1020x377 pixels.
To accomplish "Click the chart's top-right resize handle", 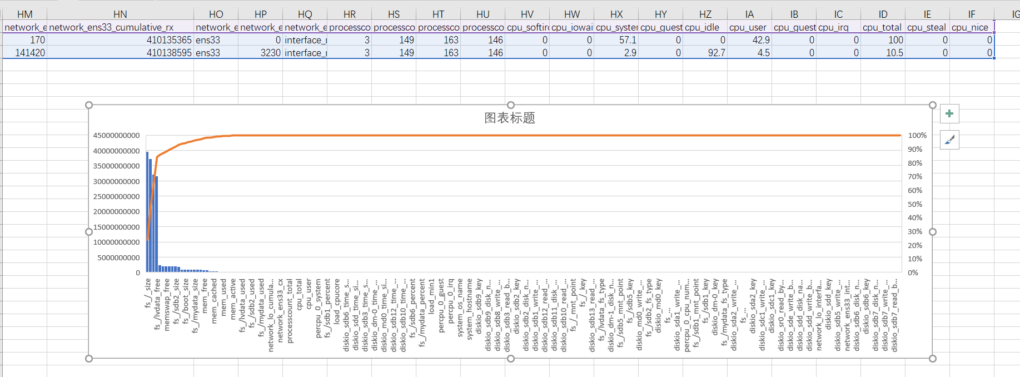I will pyautogui.click(x=933, y=105).
